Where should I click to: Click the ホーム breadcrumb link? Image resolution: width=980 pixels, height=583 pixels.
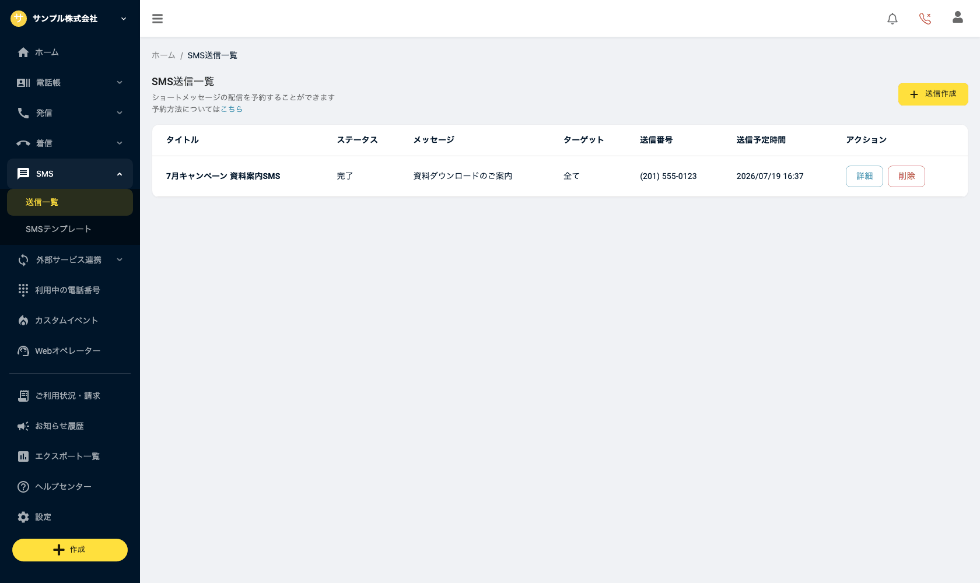tap(163, 55)
